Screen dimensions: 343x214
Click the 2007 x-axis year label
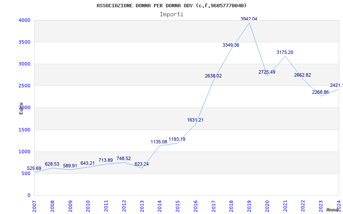34,206
